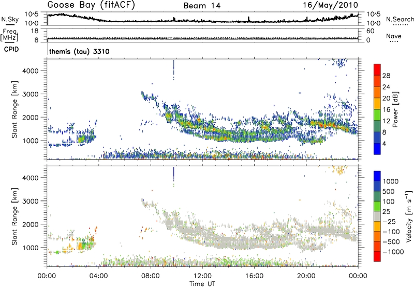Click the '08:00' time tick label
The width and height of the screenshot is (414, 287).
[x=151, y=276]
